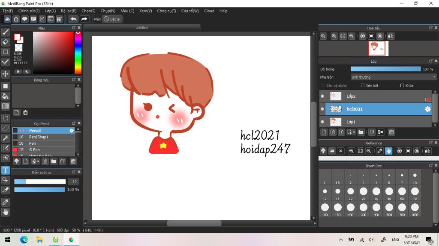439x246 pixels.
Task: Toggle the Bảo vệ alpha checkbox
Action: click(x=323, y=85)
